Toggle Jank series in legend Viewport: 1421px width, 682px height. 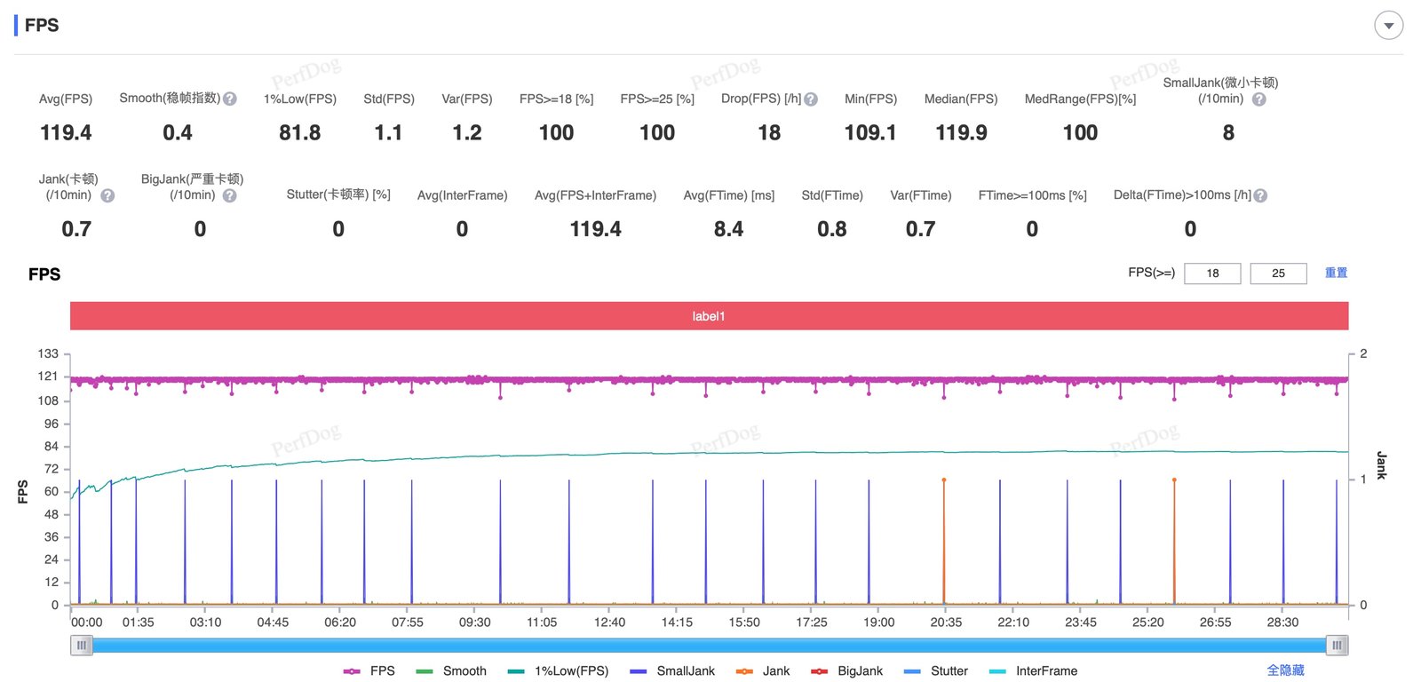[x=763, y=671]
